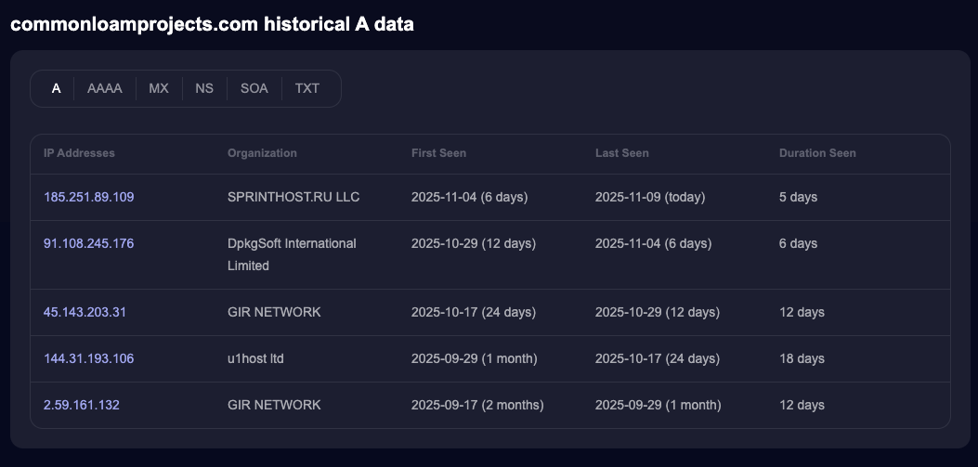Click the SPRINTHOST.RU LLC organization cell
The height and width of the screenshot is (467, 978).
pos(293,197)
